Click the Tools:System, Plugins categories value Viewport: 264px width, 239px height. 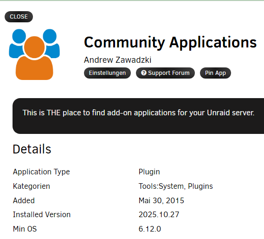pyautogui.click(x=175, y=186)
